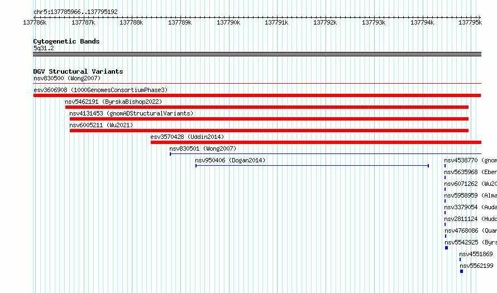Select the red bar under nsv4131453

coord(269,119)
